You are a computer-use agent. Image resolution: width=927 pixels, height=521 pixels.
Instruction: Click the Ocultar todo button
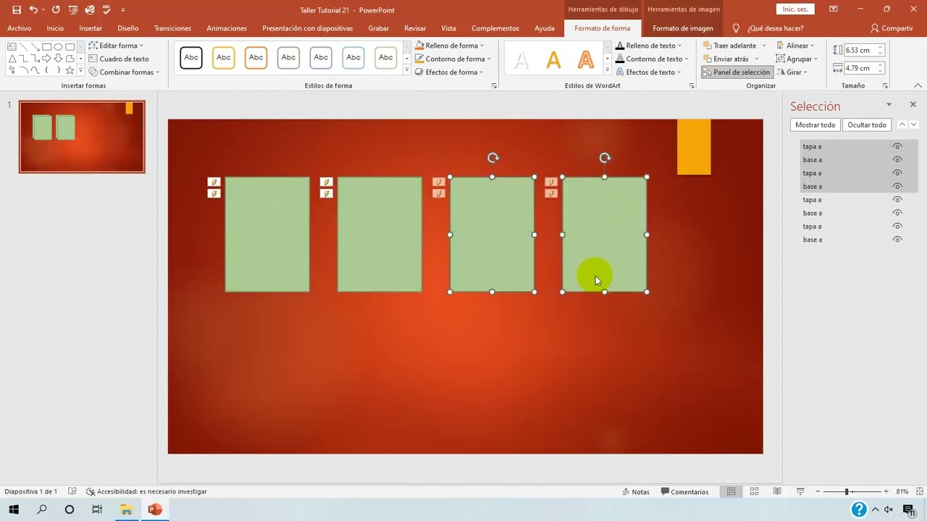pyautogui.click(x=867, y=124)
